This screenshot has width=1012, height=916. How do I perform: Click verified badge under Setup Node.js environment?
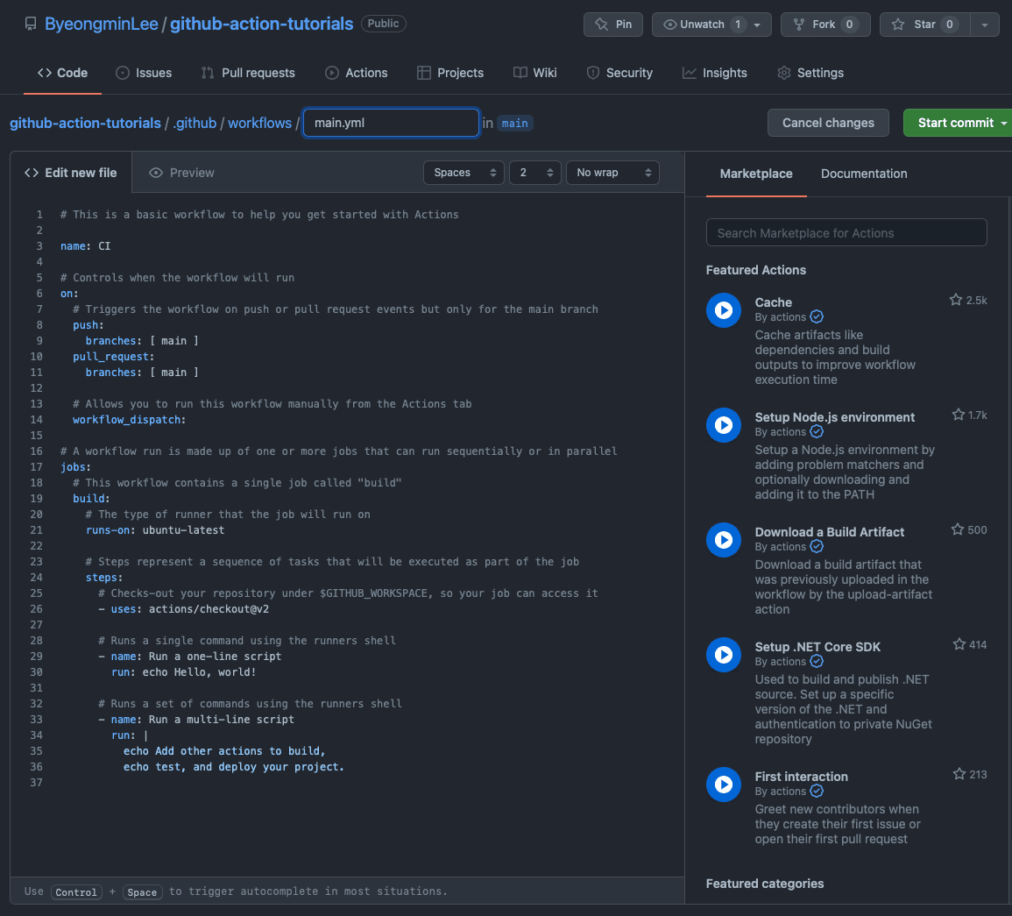coord(817,432)
